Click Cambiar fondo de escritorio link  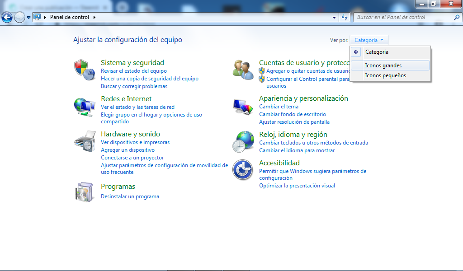click(x=293, y=114)
